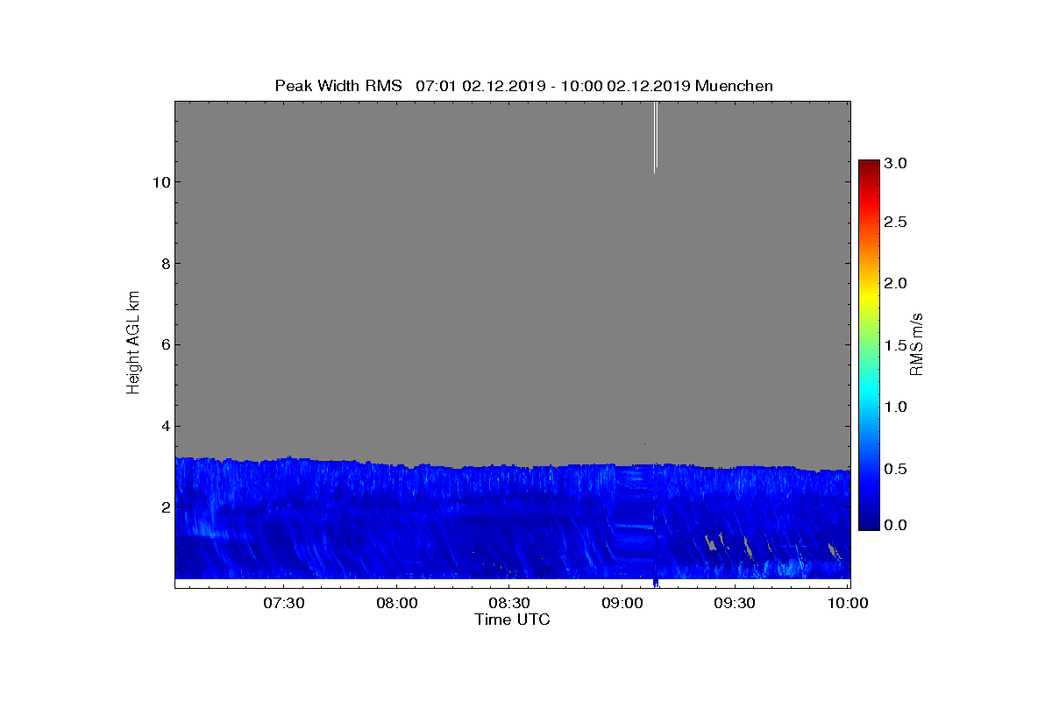Click the height tick label 2

[164, 507]
